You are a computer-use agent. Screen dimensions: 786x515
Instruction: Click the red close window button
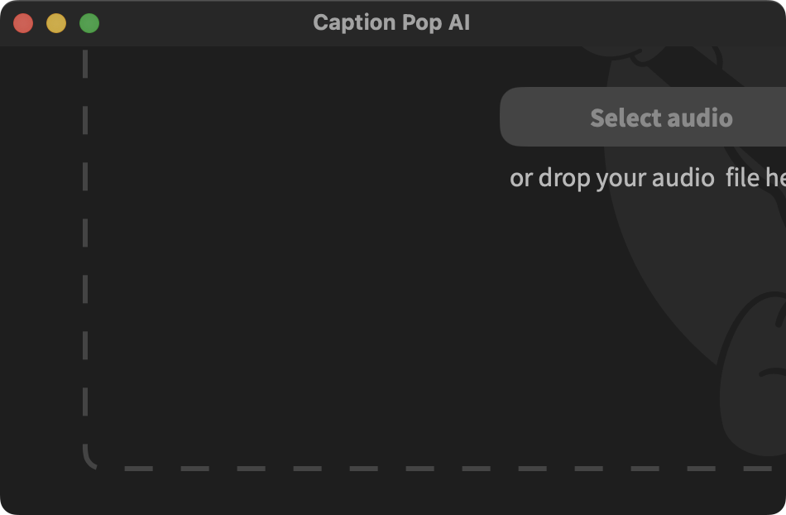[x=23, y=23]
